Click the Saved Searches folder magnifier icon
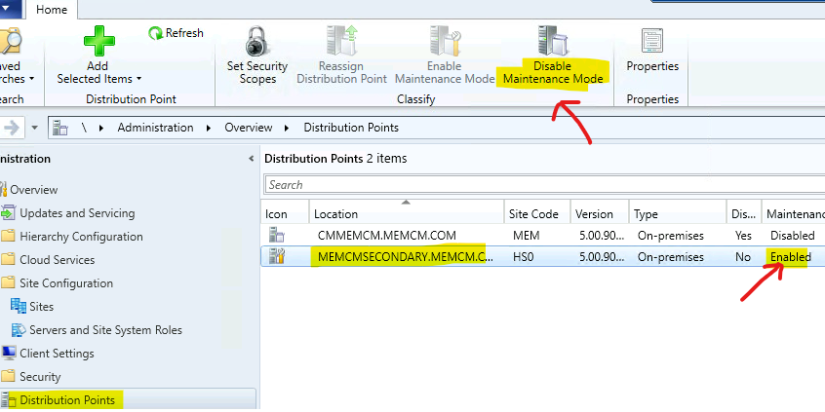 click(10, 42)
